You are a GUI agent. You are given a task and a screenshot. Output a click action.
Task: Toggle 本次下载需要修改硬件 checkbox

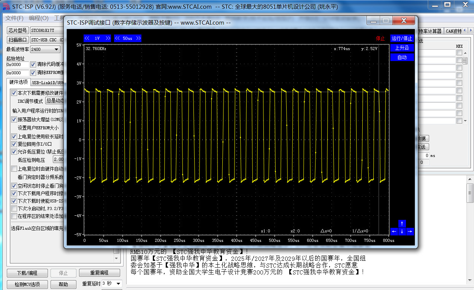(14, 93)
